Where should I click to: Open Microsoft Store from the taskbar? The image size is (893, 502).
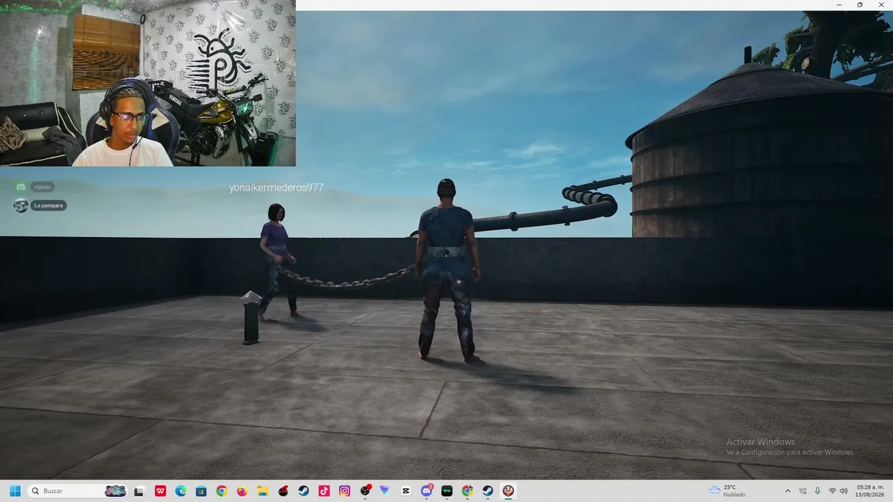point(201,491)
